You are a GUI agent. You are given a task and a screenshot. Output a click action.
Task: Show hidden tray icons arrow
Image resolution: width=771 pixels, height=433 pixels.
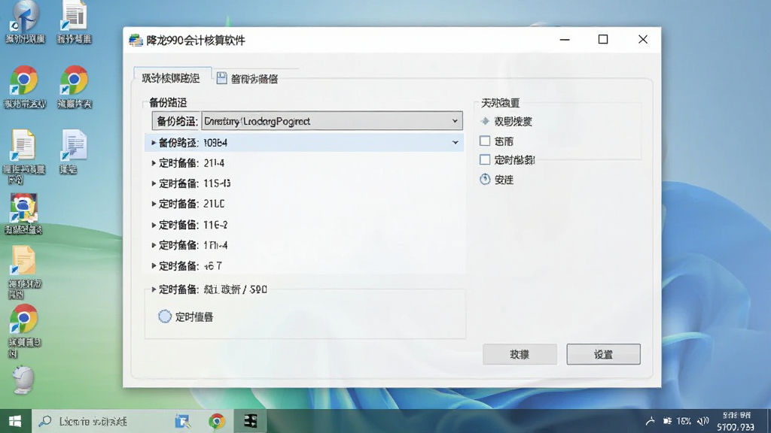point(650,421)
